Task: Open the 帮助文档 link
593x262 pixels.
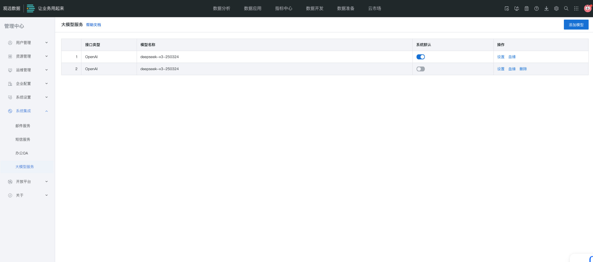Action: coord(93,25)
